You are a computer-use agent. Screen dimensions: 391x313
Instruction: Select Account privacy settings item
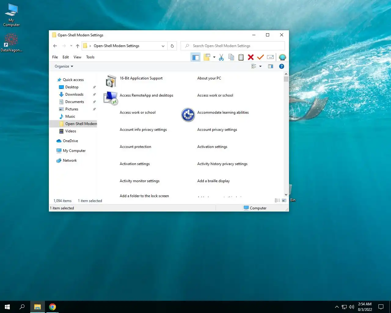pyautogui.click(x=217, y=130)
